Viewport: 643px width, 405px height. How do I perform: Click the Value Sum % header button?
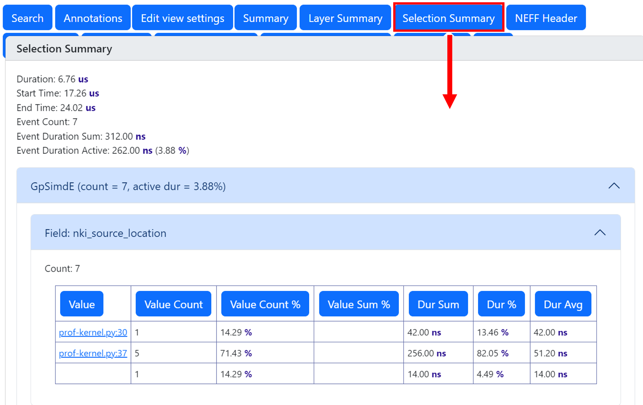pos(359,304)
